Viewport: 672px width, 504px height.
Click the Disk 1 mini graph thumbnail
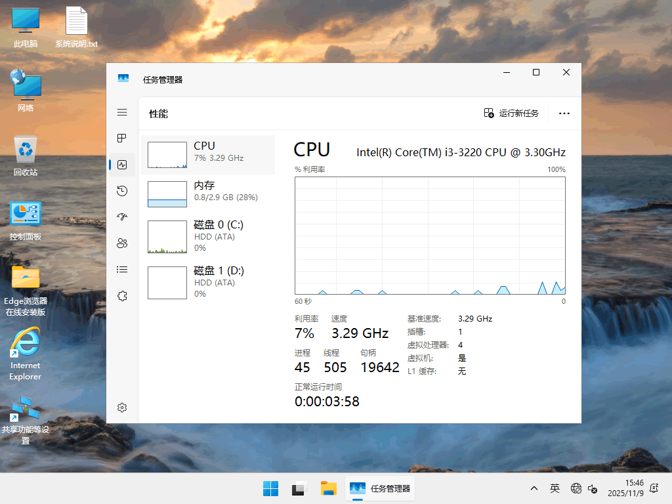(167, 283)
